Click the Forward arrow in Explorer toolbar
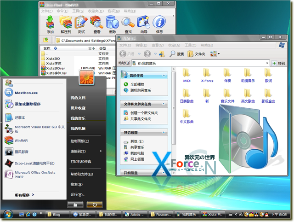This screenshot has height=222, width=294. pyautogui.click(x=147, y=54)
